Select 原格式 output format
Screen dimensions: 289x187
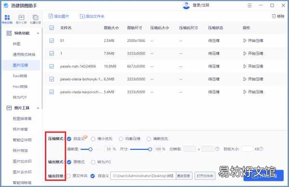[69, 162]
